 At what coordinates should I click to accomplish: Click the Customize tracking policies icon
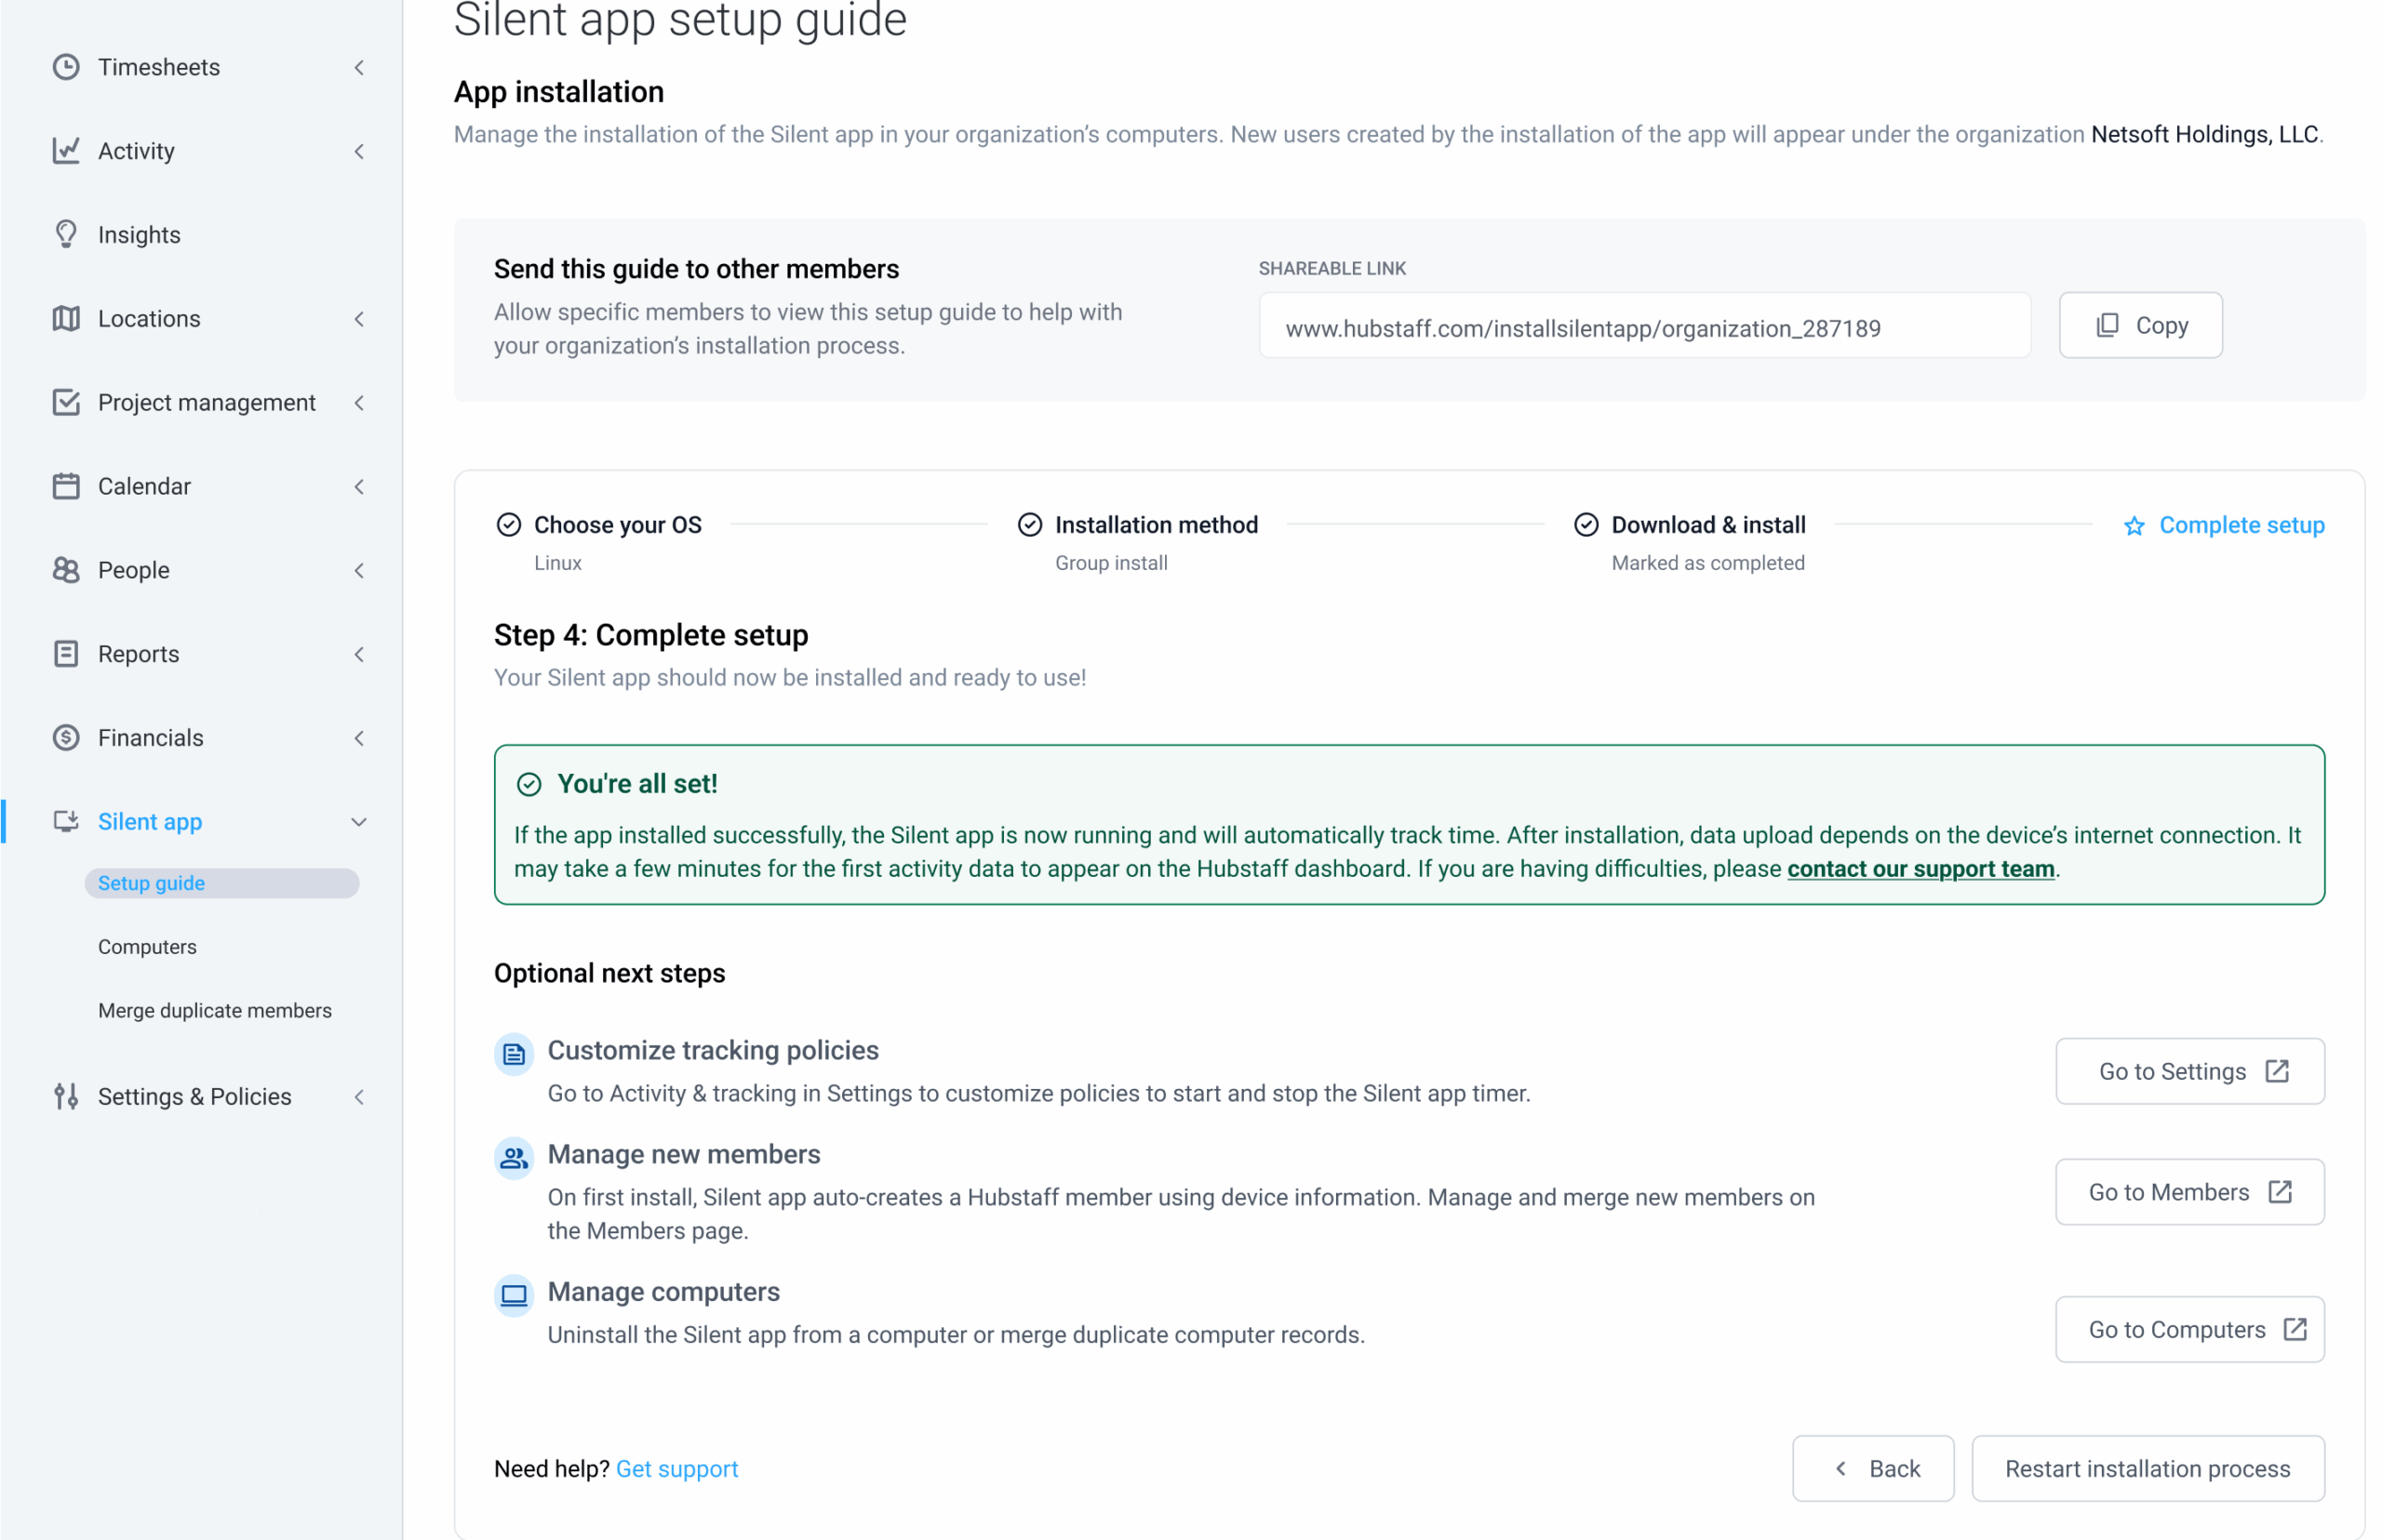coord(514,1054)
